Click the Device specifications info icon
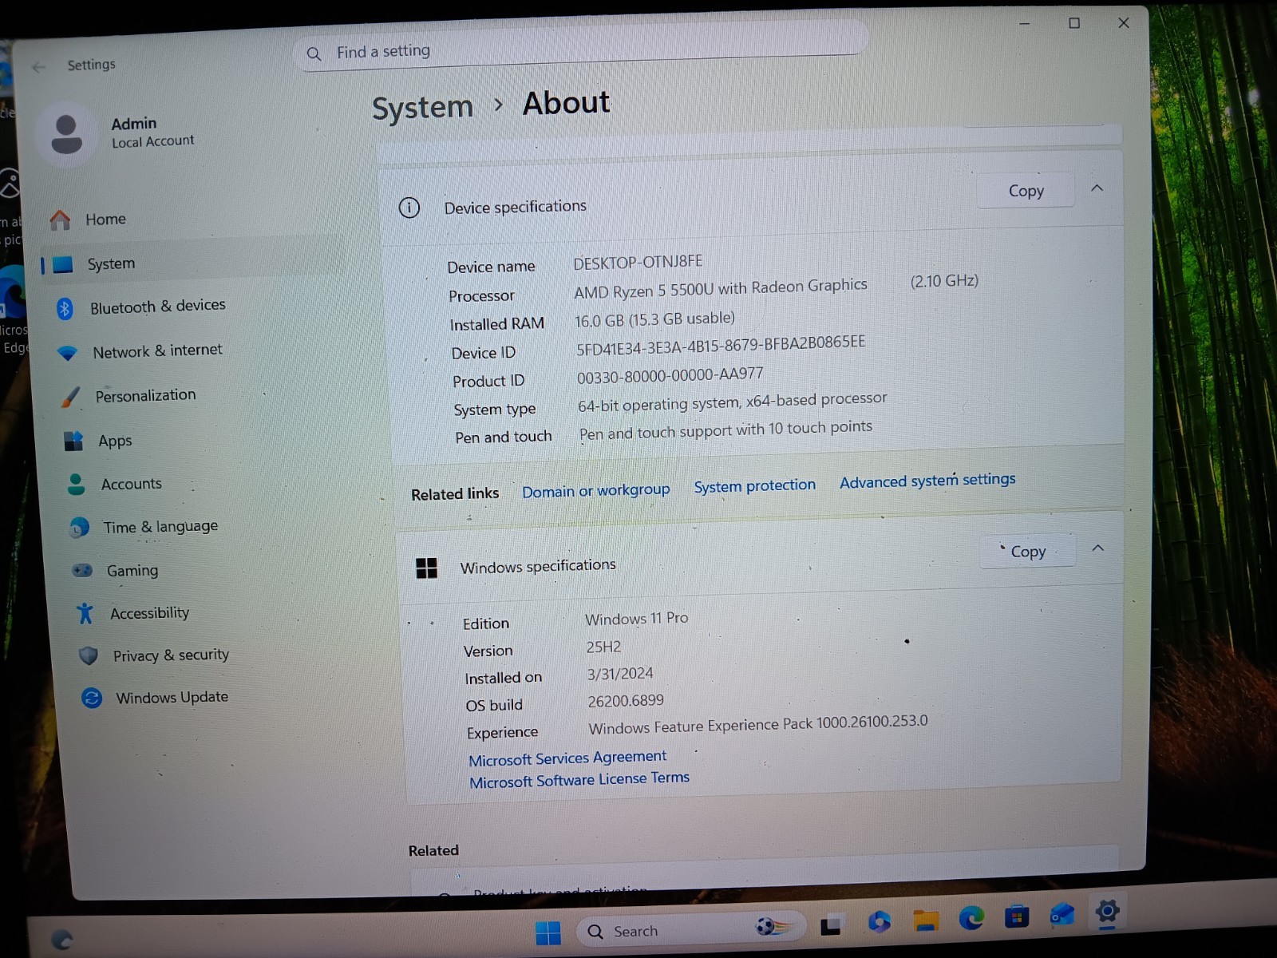The image size is (1277, 958). pyautogui.click(x=409, y=208)
